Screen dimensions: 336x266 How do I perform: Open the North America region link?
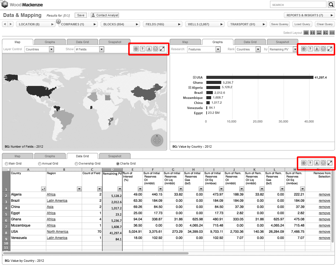tap(58, 232)
